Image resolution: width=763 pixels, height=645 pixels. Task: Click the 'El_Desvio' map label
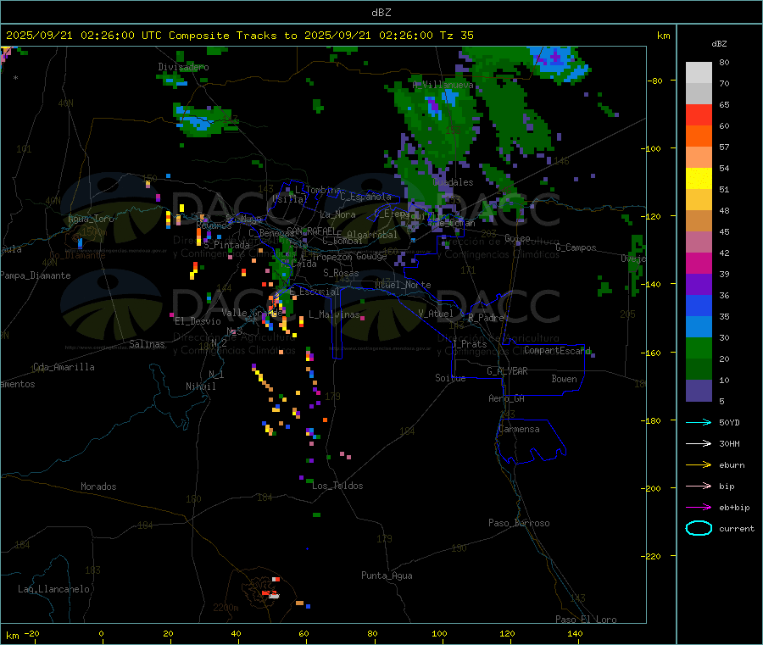pos(198,321)
